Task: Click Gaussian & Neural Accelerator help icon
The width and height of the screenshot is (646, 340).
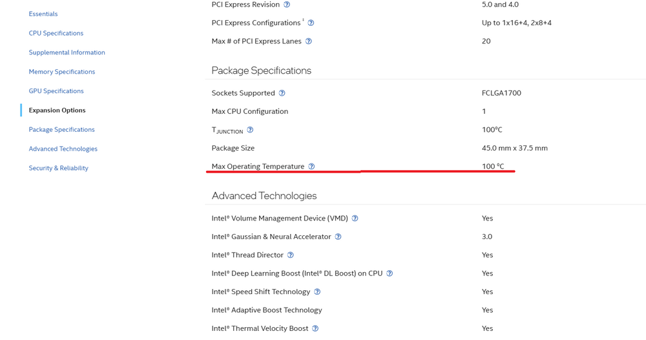Action: (x=338, y=237)
